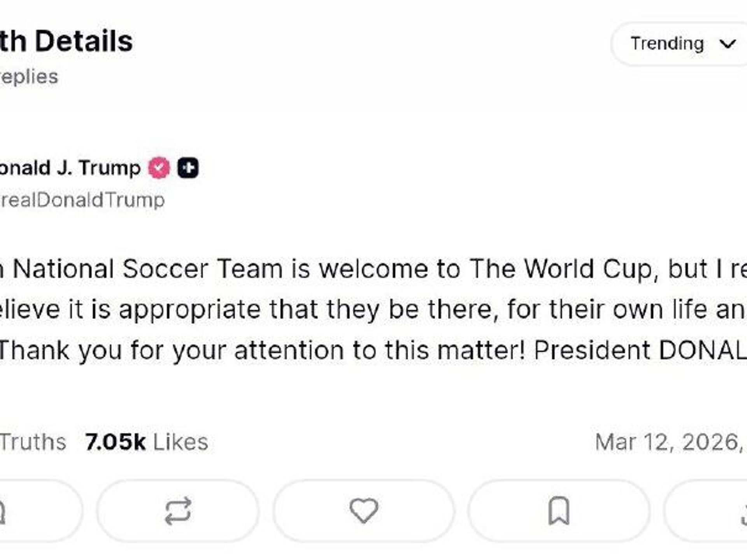Click the realDonaldTrump handle
The height and width of the screenshot is (559, 747).
click(82, 200)
